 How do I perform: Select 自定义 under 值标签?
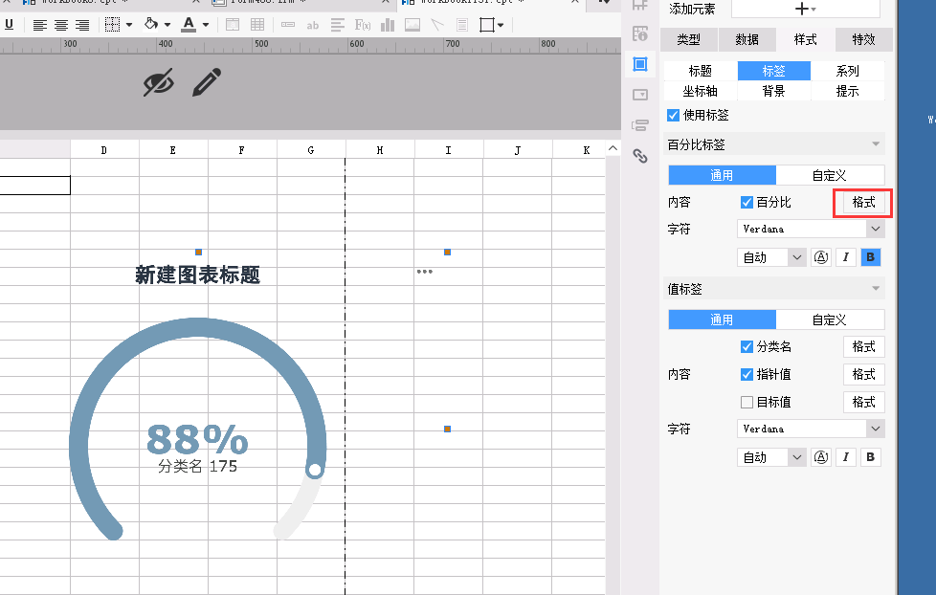830,320
